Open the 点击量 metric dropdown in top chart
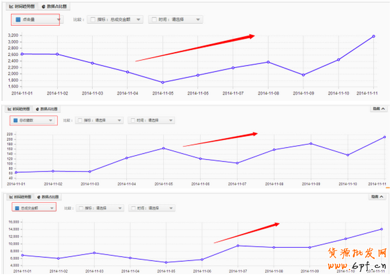 58,20
